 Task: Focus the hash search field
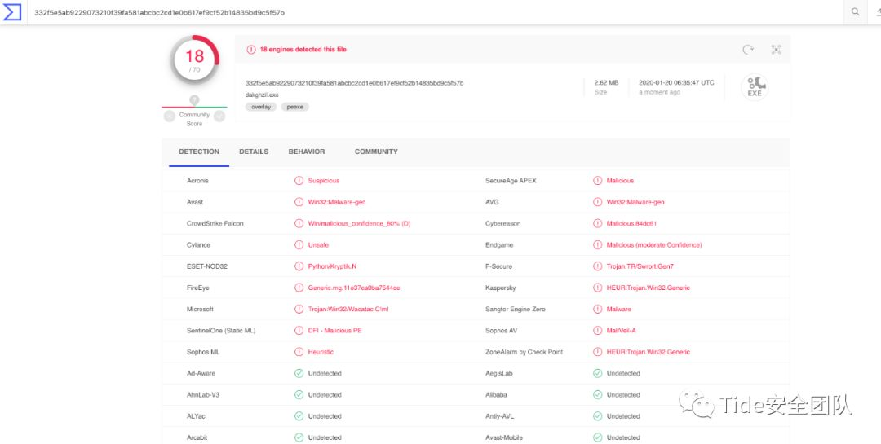point(408,12)
